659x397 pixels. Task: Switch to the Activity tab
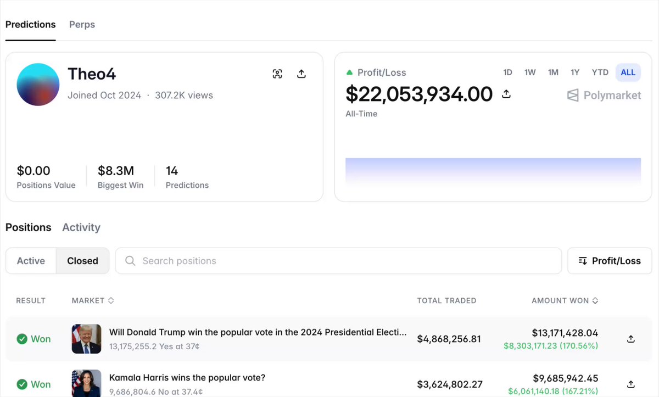(81, 227)
